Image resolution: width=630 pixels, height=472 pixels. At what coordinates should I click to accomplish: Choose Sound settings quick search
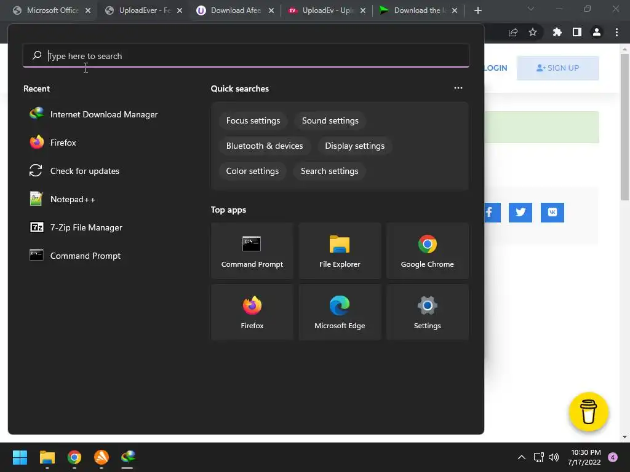[330, 121]
